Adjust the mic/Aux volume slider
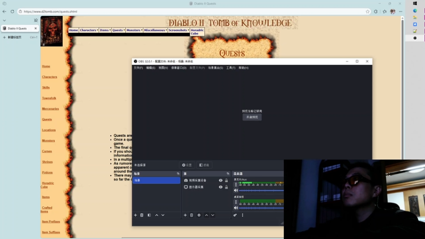The height and width of the screenshot is (239, 425). tap(261, 191)
